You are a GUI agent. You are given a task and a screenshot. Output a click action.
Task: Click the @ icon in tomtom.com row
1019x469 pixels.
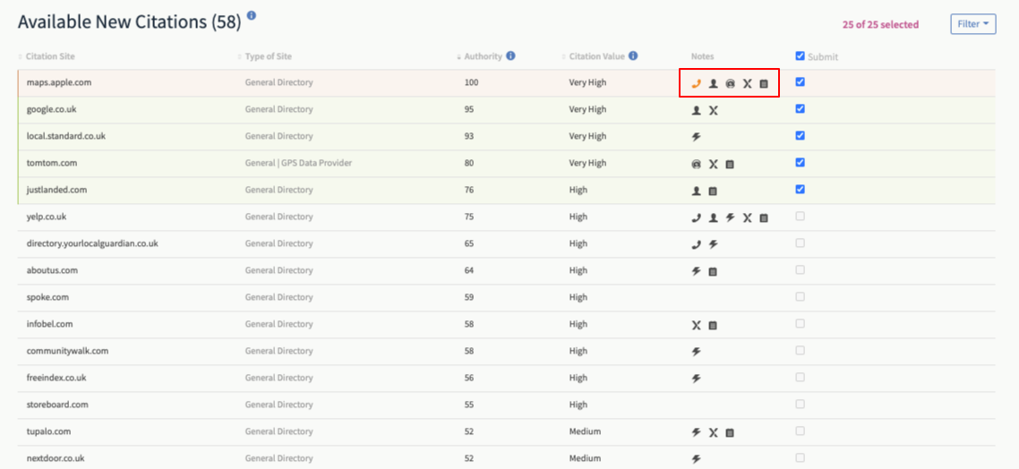696,165
